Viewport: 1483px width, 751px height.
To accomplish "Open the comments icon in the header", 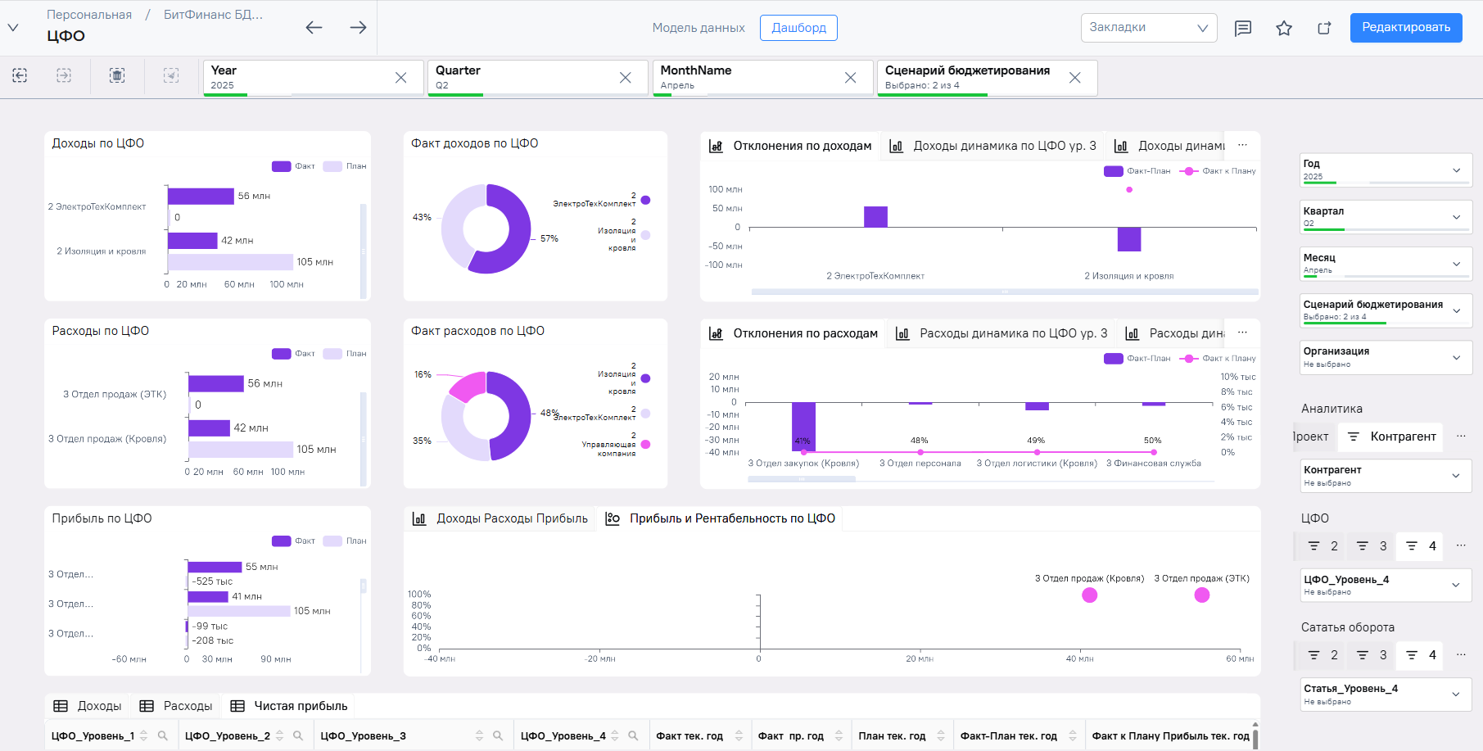I will point(1243,28).
